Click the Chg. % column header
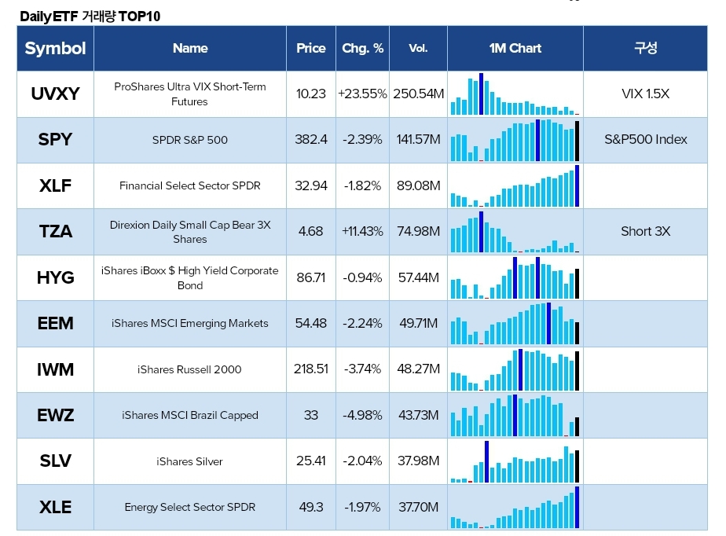The height and width of the screenshot is (536, 726). [x=362, y=48]
